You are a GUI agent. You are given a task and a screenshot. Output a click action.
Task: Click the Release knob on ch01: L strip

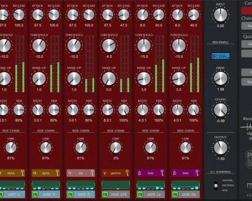point(19,15)
